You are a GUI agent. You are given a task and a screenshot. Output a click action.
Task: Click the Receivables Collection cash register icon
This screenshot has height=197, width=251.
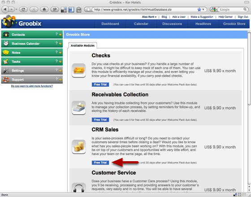[79, 107]
